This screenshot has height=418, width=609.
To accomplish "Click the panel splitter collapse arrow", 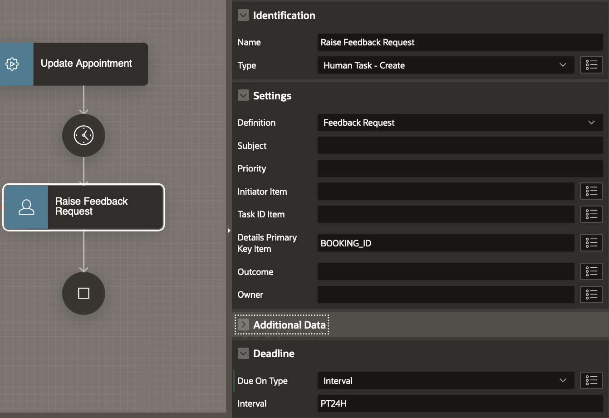I will point(229,231).
